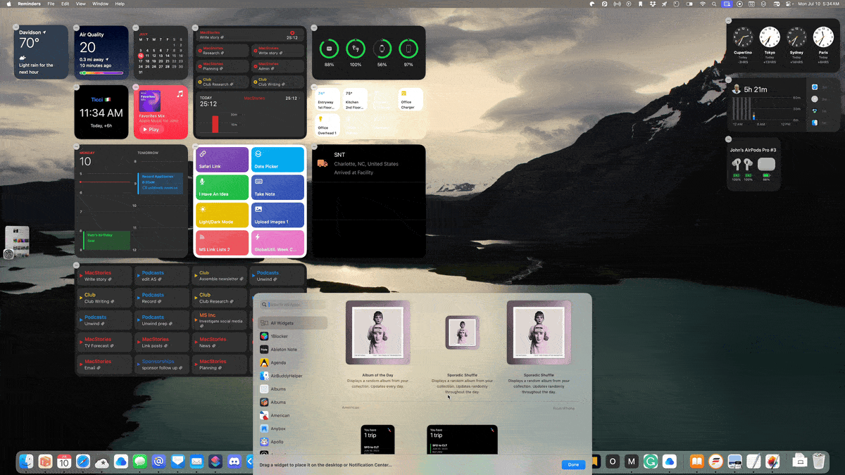
Task: Run the Upload Images 1 shortcut
Action: 277,215
